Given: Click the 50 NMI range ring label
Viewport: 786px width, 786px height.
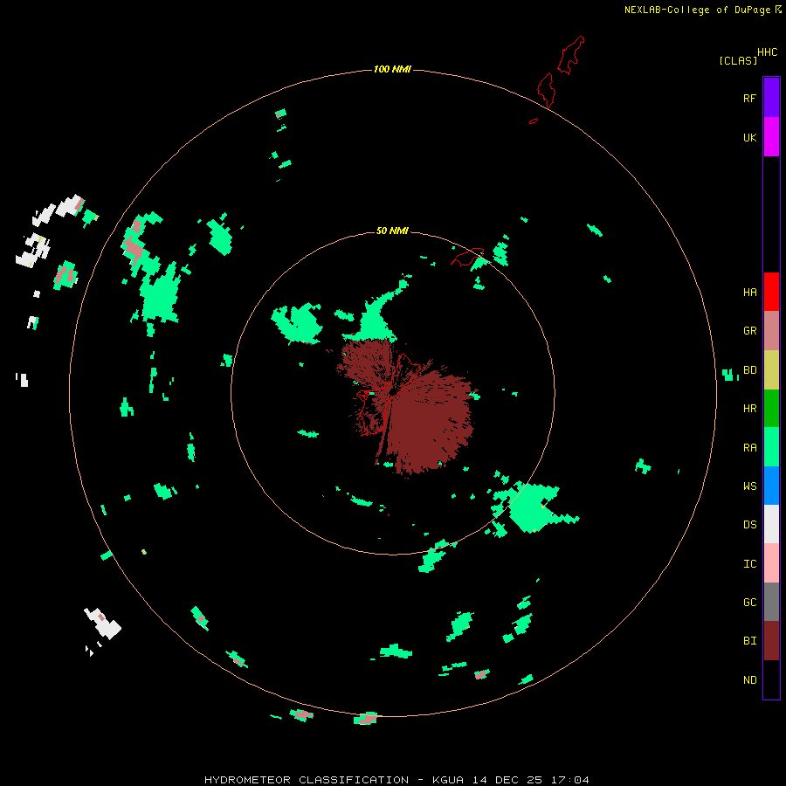Looking at the screenshot, I should (392, 231).
